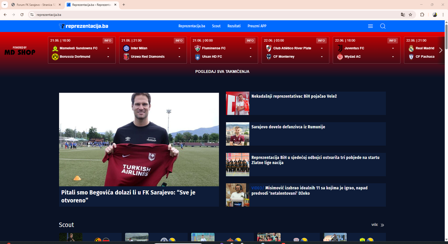Click the Inter Milan crest
The width and height of the screenshot is (448, 244).
pyautogui.click(x=126, y=48)
